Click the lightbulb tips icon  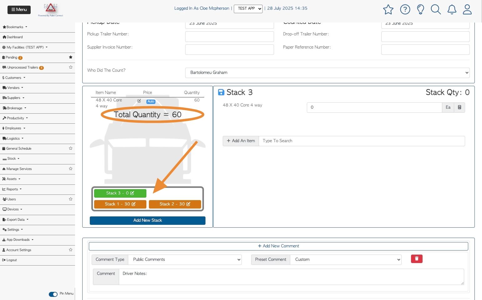pyautogui.click(x=421, y=9)
